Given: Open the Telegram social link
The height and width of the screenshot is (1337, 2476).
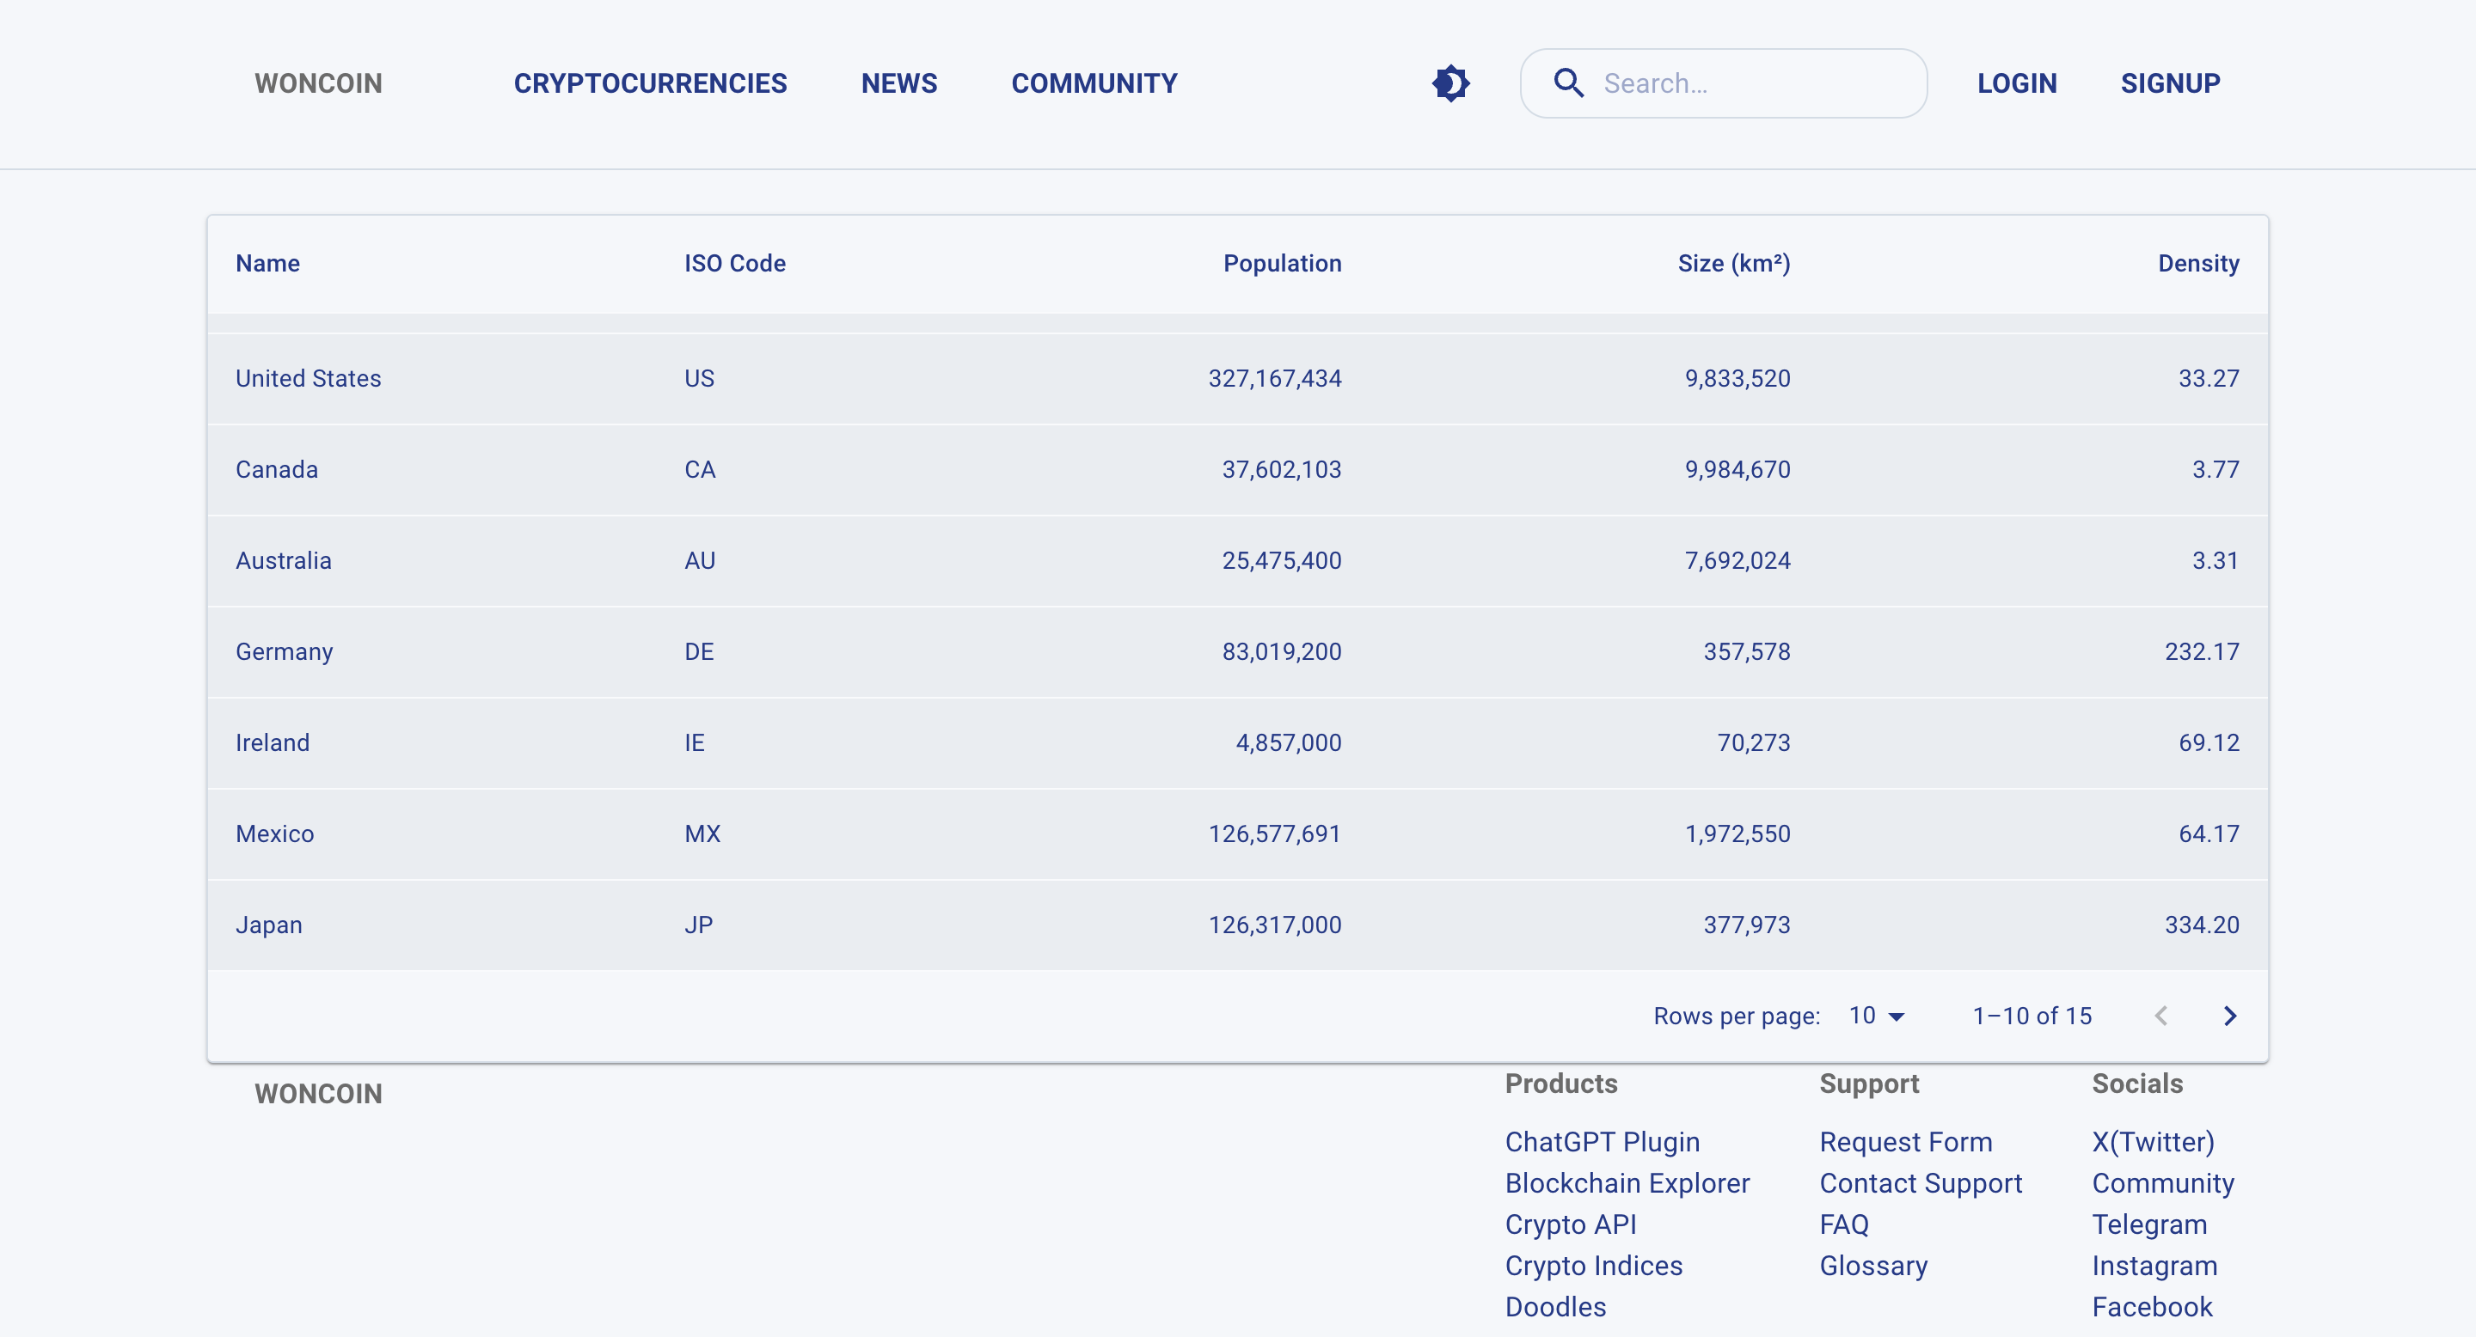Looking at the screenshot, I should [x=2148, y=1224].
